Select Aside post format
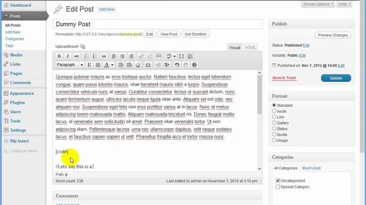The height and width of the screenshot is (205, 366). 274,111
